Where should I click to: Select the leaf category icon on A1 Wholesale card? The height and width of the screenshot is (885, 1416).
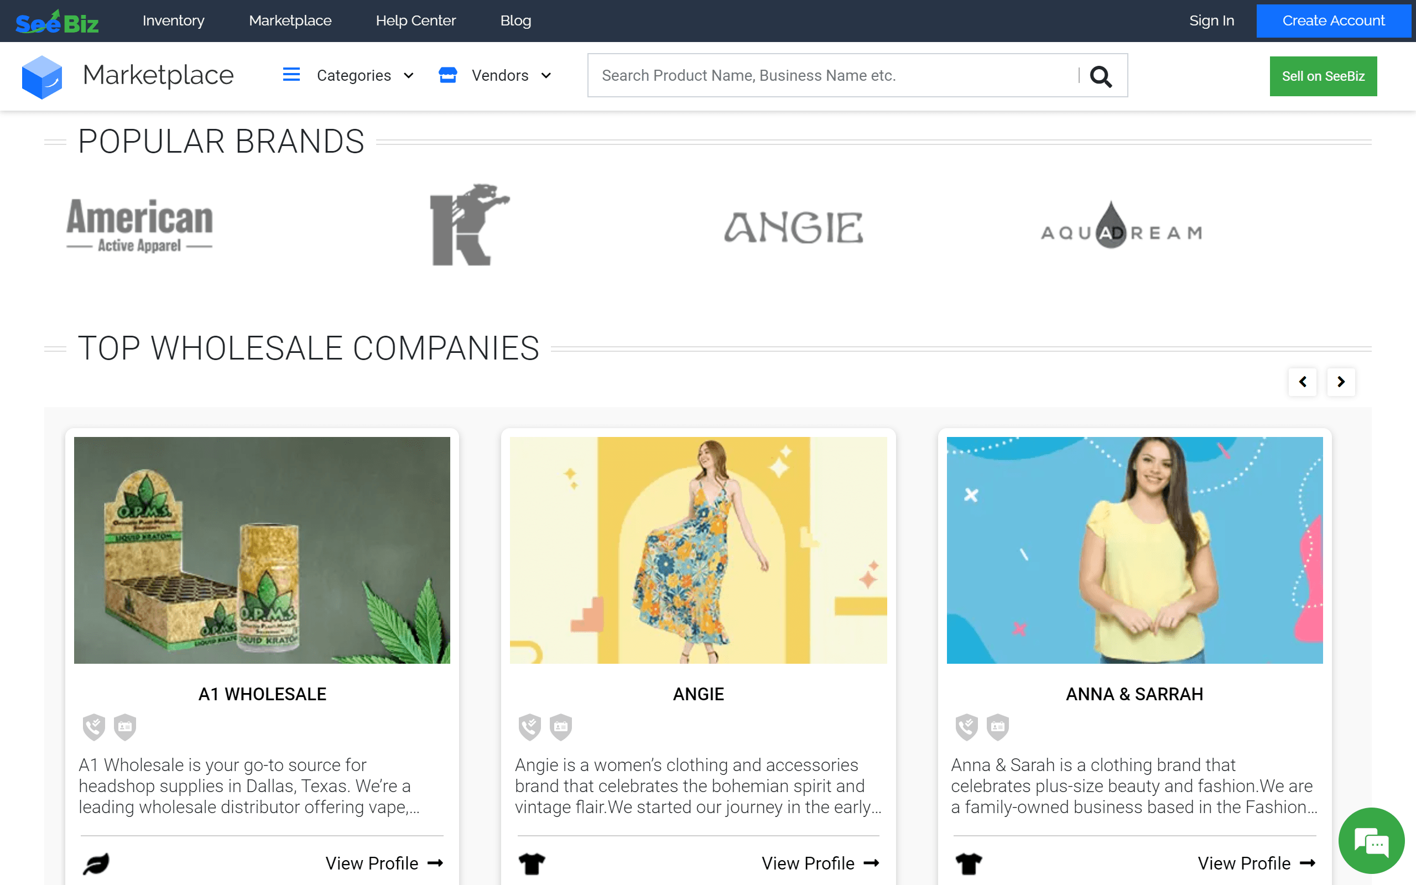(x=97, y=863)
